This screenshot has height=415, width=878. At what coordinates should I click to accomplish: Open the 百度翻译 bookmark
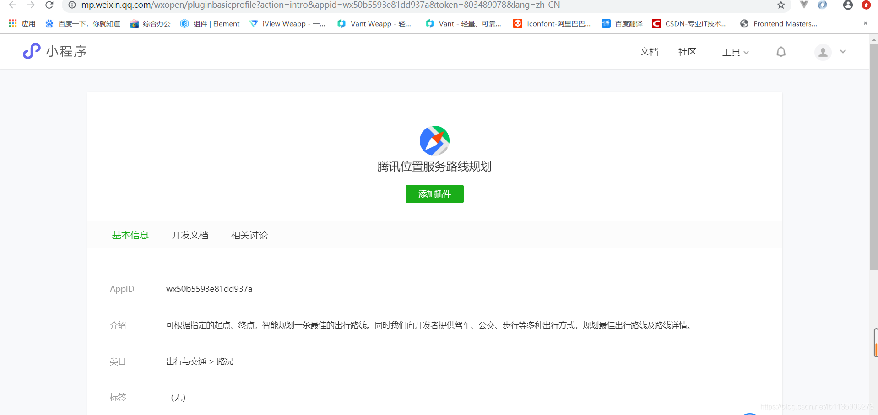point(622,24)
